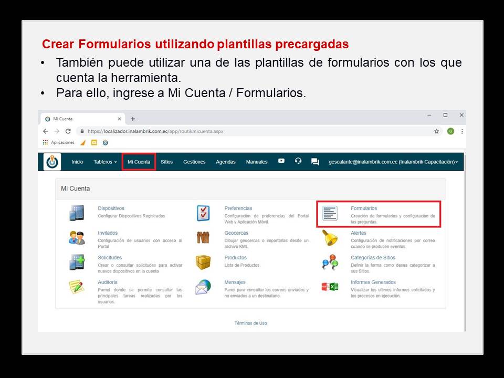Click the URL address bar
Screen dimensions: 504x378
[259, 131]
